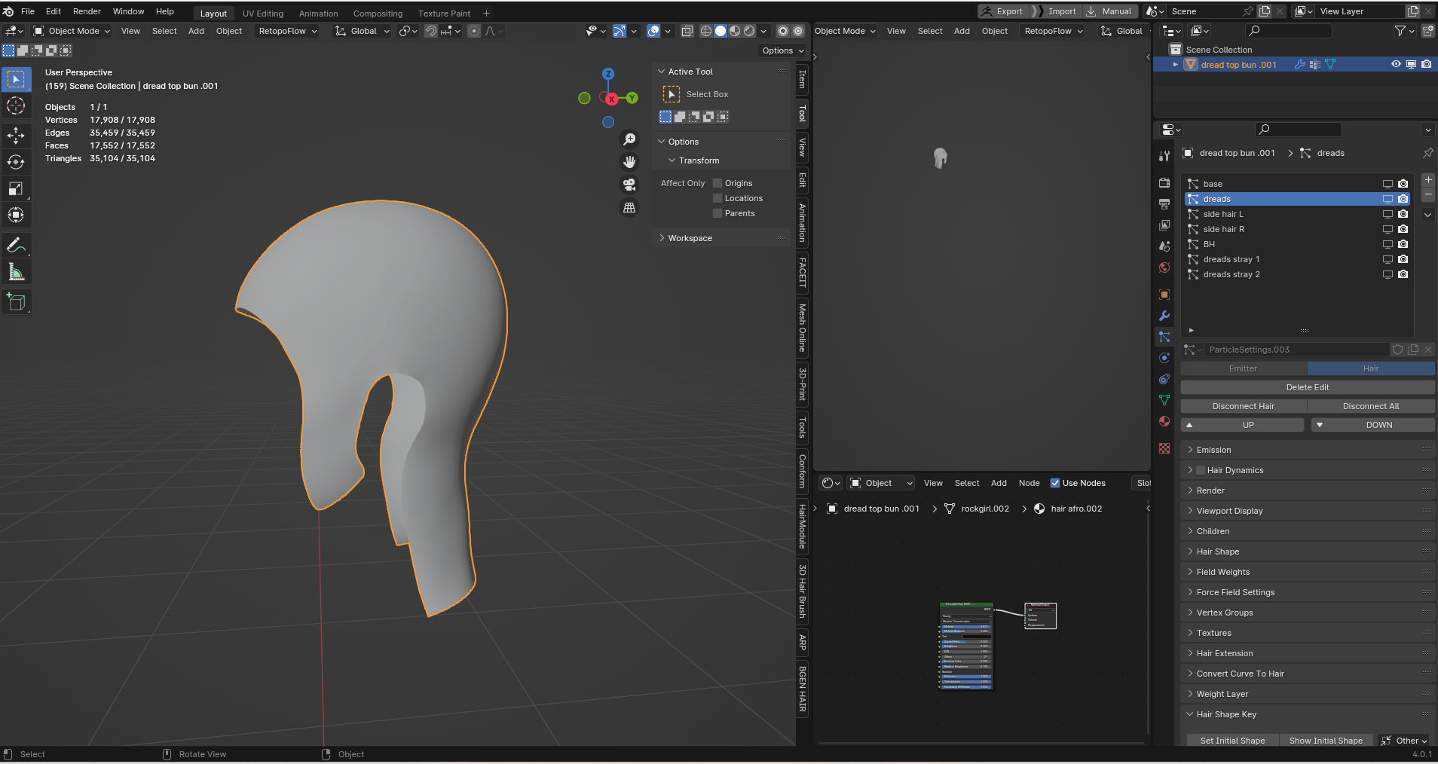Toggle X-Ray in viewport header
This screenshot has width=1438, height=764.
(687, 31)
